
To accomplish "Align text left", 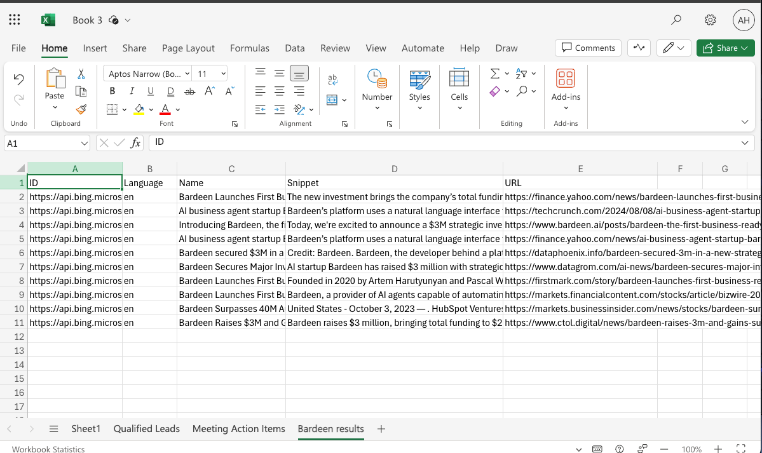I will [x=261, y=91].
